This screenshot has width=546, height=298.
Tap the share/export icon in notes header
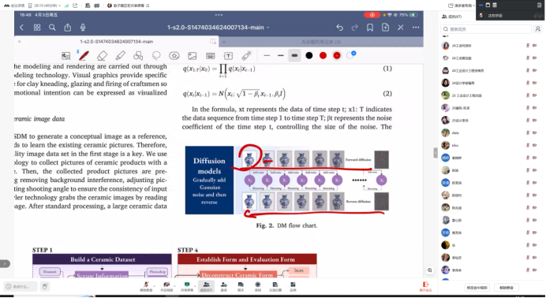point(68,28)
